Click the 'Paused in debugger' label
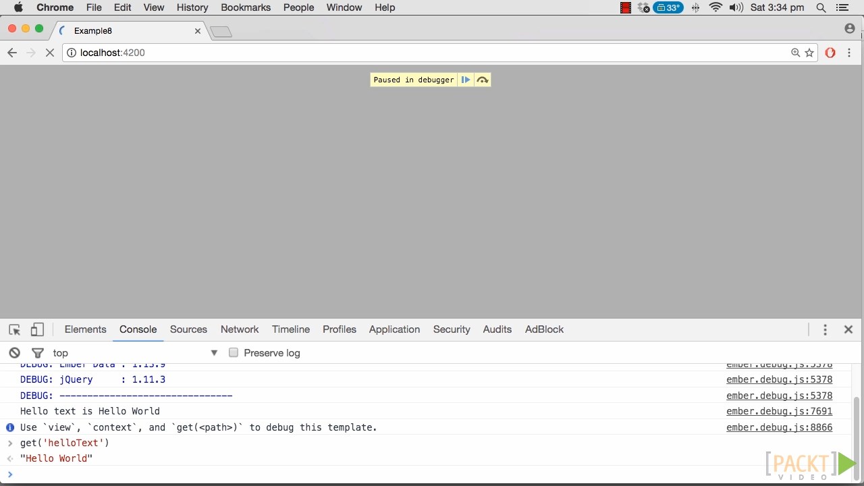The image size is (864, 486). (x=414, y=80)
